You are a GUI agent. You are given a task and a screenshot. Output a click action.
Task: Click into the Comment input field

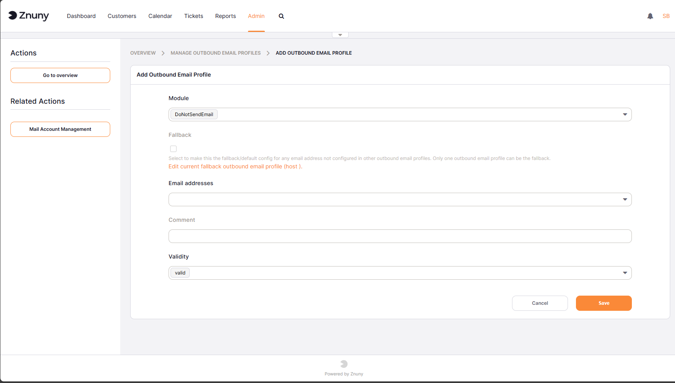click(x=400, y=236)
